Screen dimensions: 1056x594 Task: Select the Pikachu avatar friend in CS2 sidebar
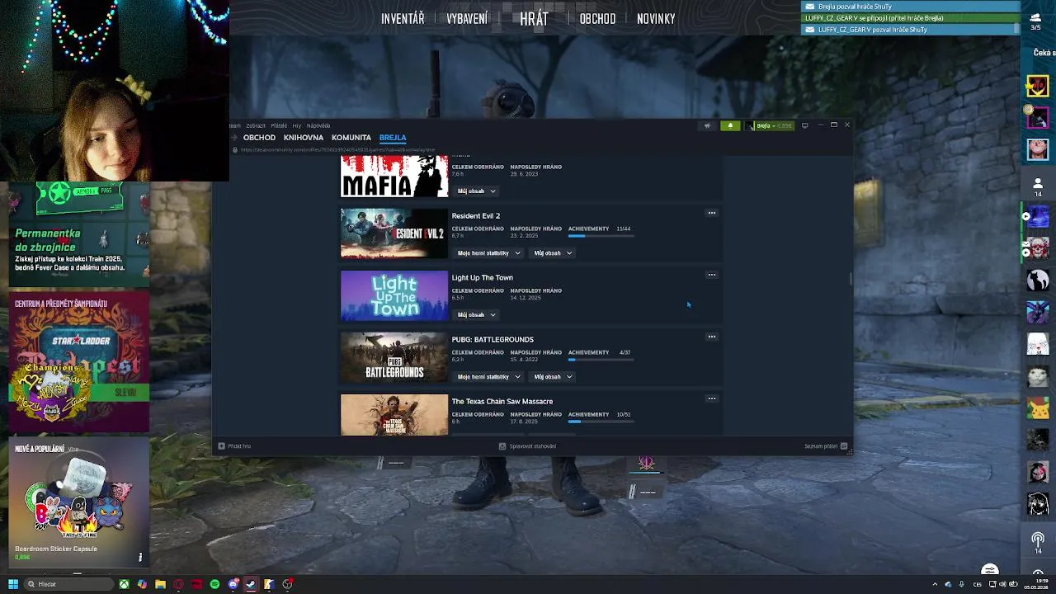click(1038, 408)
